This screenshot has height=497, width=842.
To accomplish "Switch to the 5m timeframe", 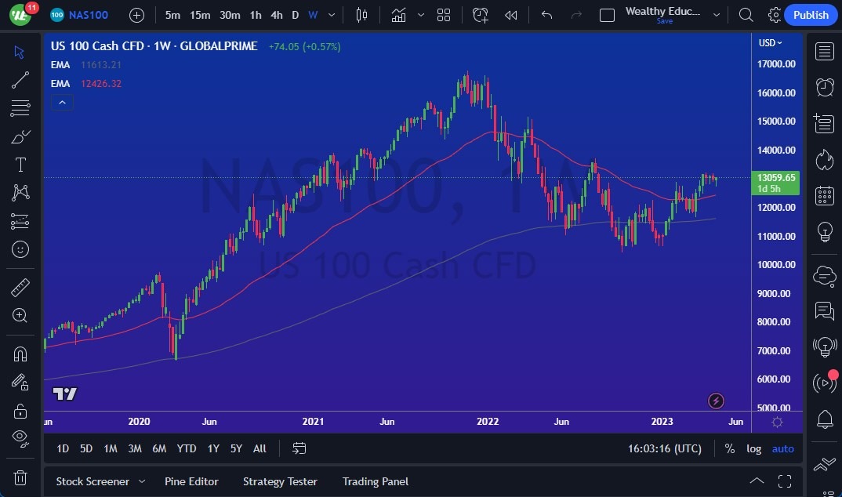I will [172, 15].
